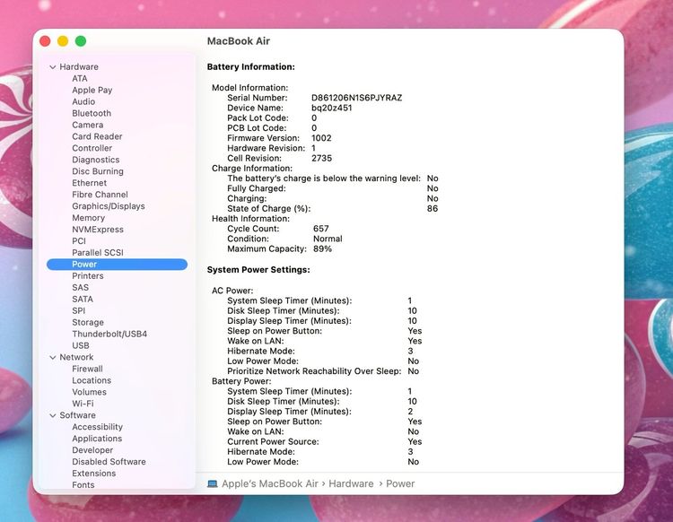Click the Hardware category label
The width and height of the screenshot is (673, 522).
pos(79,67)
